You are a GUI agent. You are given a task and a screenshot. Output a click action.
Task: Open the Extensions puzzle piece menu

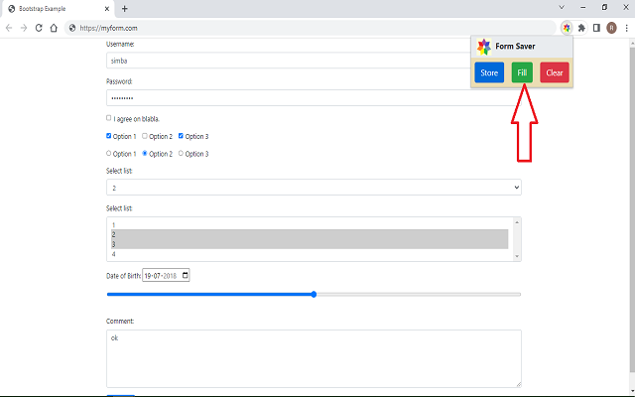click(581, 28)
